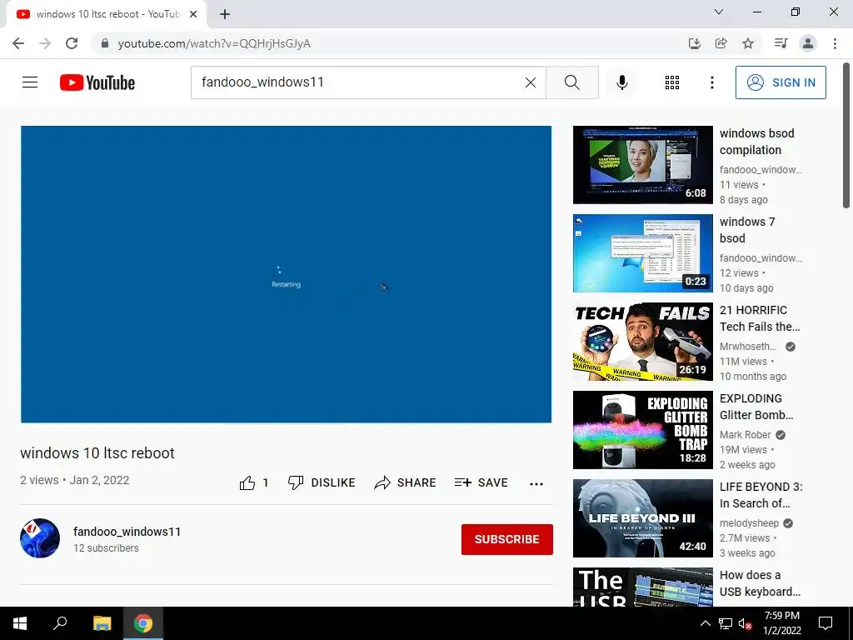
Task: Open melodysheep channel name
Action: point(749,523)
